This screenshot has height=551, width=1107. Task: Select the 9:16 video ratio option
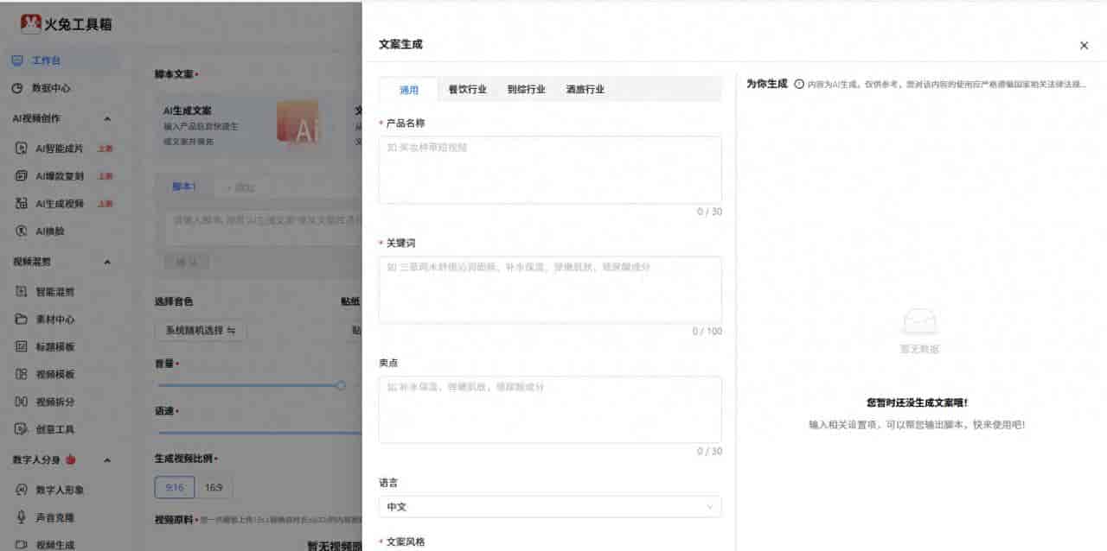(175, 488)
